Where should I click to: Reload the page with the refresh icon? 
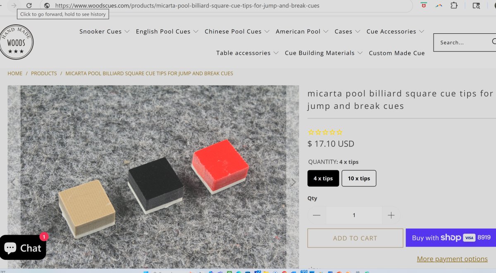(29, 5)
